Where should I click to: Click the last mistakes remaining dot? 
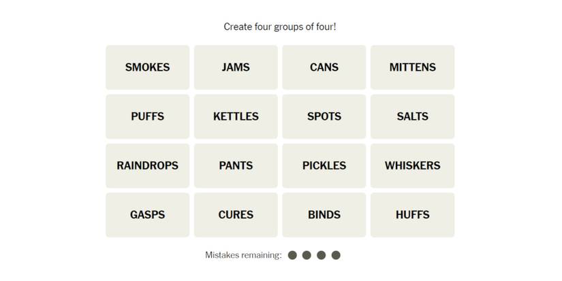pos(336,255)
